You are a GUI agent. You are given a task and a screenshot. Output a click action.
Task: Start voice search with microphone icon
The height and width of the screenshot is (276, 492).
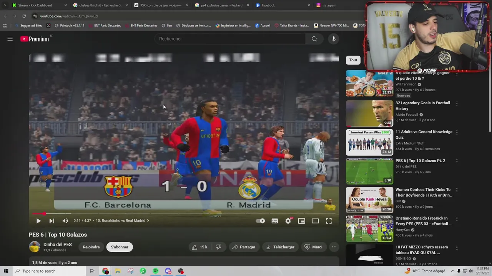pos(334,39)
